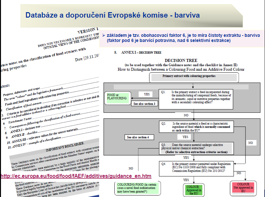Click the 'YES' label below Q2

185,137
